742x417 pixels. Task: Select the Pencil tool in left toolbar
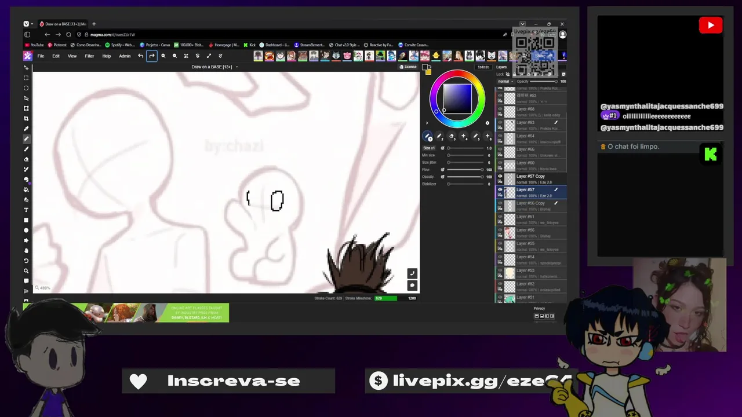26,139
